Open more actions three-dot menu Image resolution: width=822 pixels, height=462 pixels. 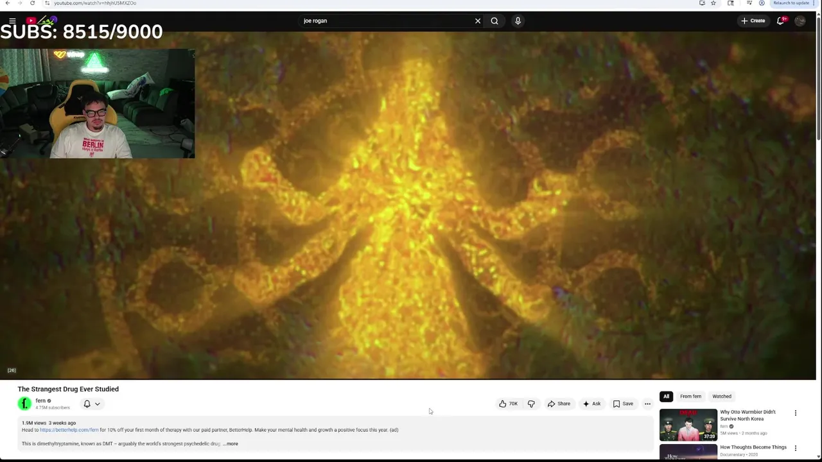(x=647, y=404)
